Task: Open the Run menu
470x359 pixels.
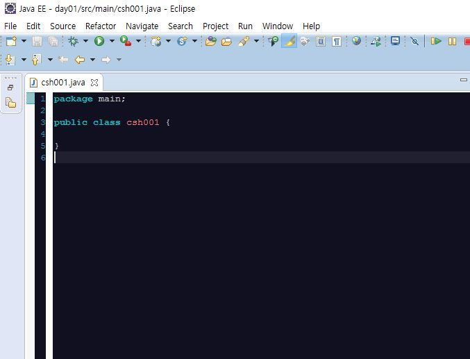Action: coord(245,26)
